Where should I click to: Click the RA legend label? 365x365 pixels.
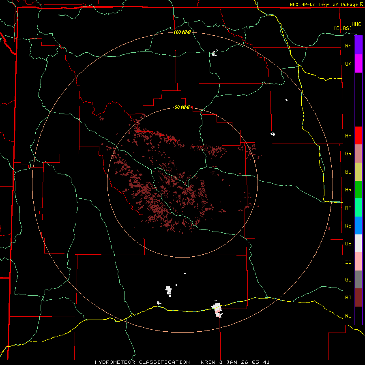pos(348,208)
